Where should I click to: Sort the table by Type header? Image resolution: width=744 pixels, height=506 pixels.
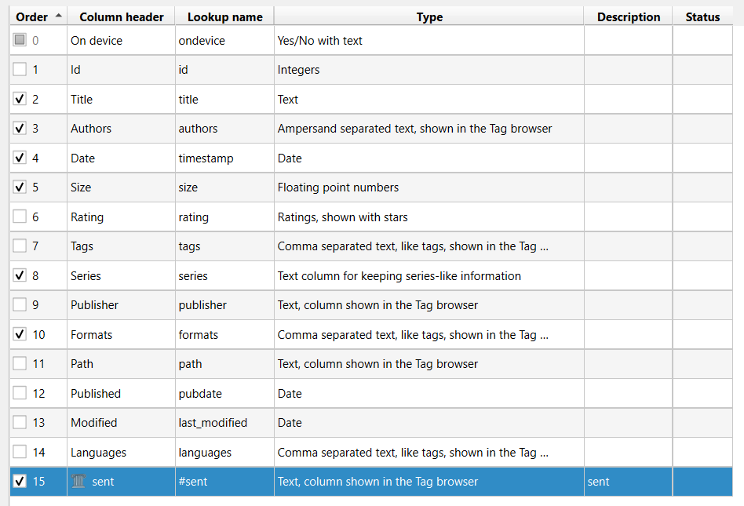(429, 16)
